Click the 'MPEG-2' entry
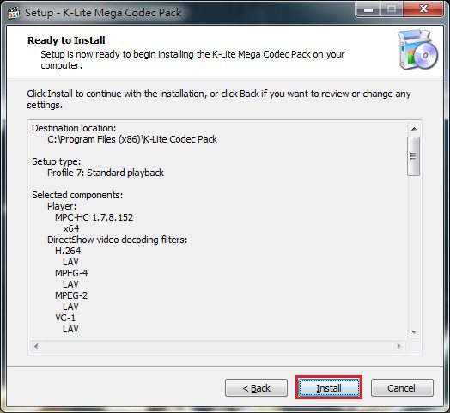 pyautogui.click(x=71, y=295)
